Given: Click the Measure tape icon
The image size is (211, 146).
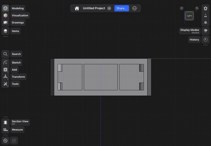Looking at the screenshot, I should pyautogui.click(x=5, y=130).
